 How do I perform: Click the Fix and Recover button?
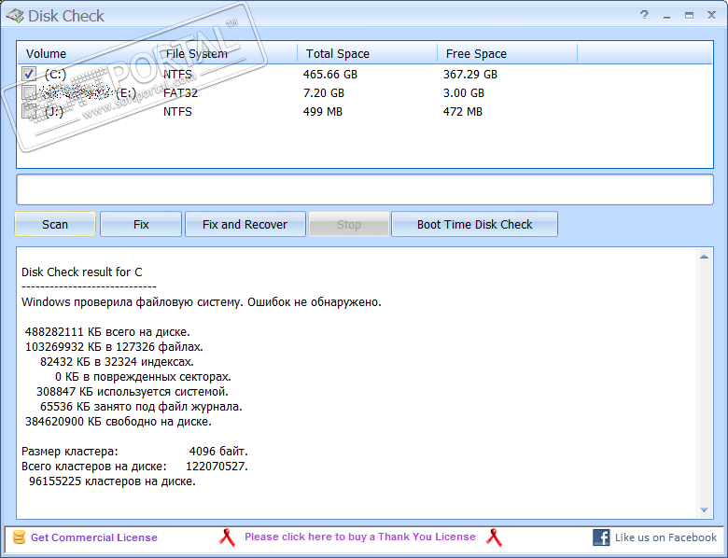click(245, 224)
